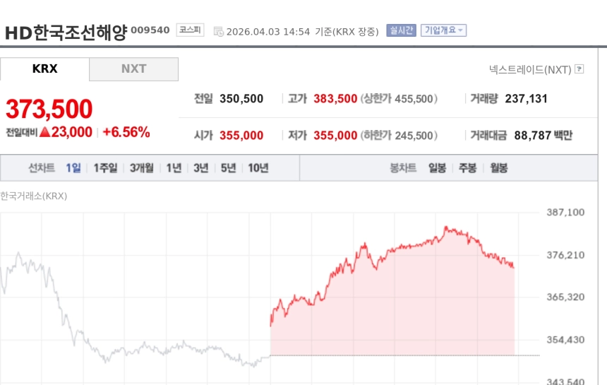Switch to 주봉 weekly candle chart
The height and width of the screenshot is (385, 607).
[x=468, y=168]
